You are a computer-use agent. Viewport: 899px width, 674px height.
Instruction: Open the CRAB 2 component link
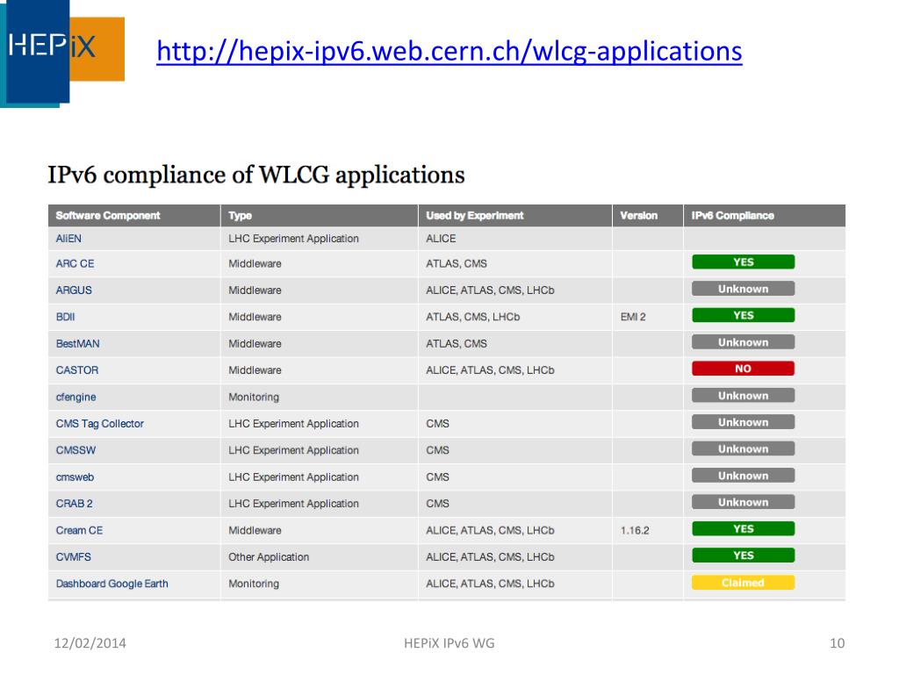click(75, 504)
